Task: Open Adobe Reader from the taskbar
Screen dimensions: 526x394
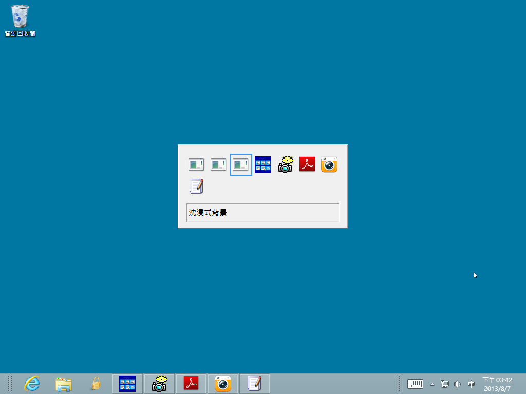Action: [191, 383]
